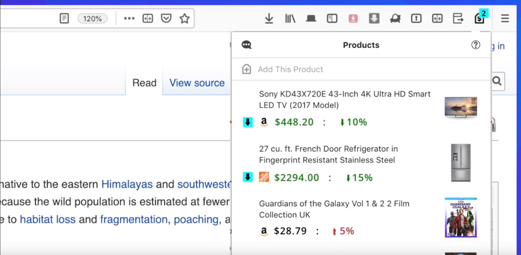The image size is (521, 255).
Task: Open Guardians of the Galaxy Collection title
Action: point(334,209)
